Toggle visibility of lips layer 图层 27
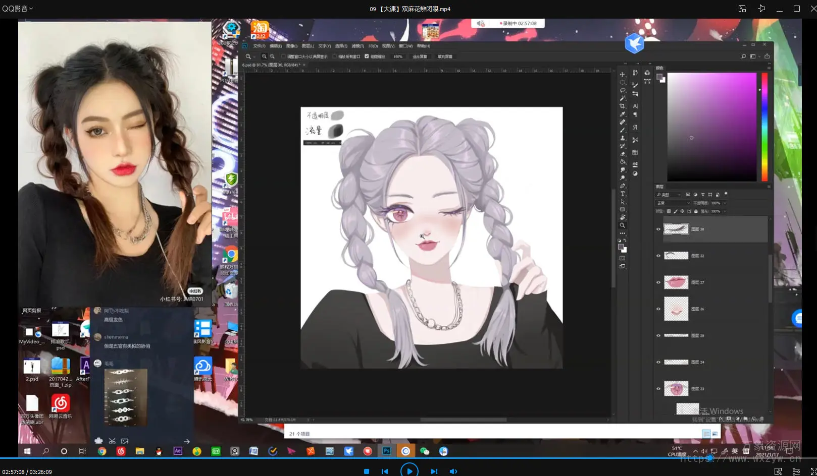Image resolution: width=817 pixels, height=476 pixels. click(658, 282)
